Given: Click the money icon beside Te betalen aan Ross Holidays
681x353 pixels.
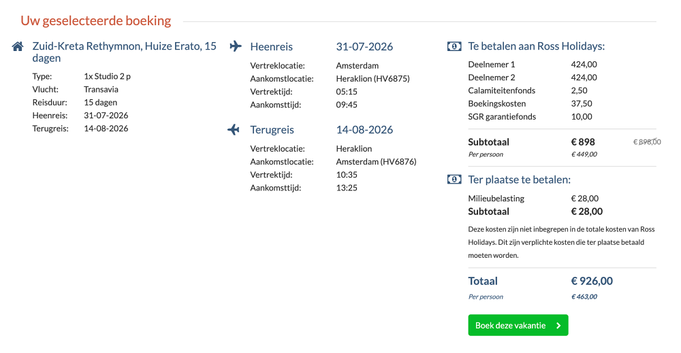Looking at the screenshot, I should [x=454, y=46].
